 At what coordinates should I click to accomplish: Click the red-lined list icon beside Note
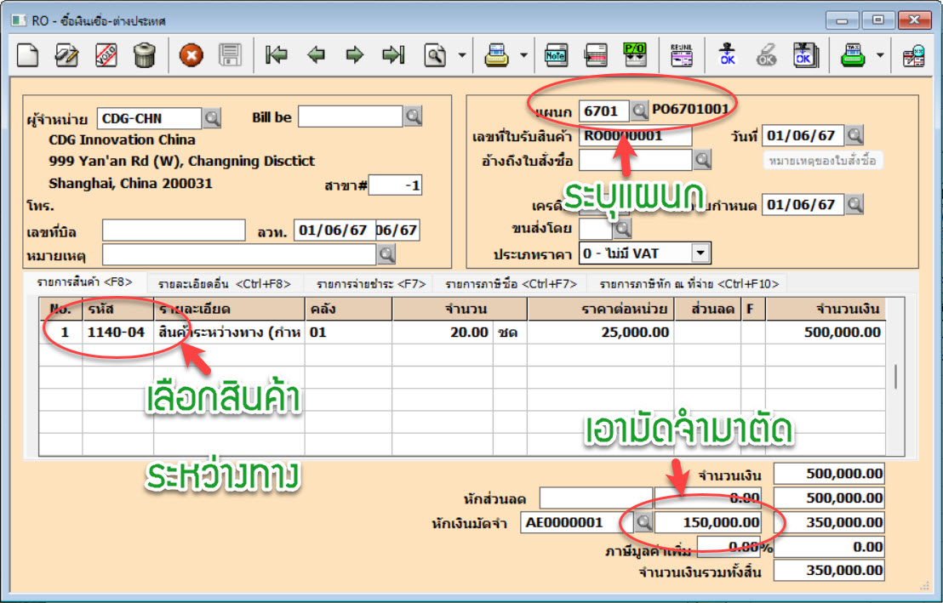[x=596, y=55]
